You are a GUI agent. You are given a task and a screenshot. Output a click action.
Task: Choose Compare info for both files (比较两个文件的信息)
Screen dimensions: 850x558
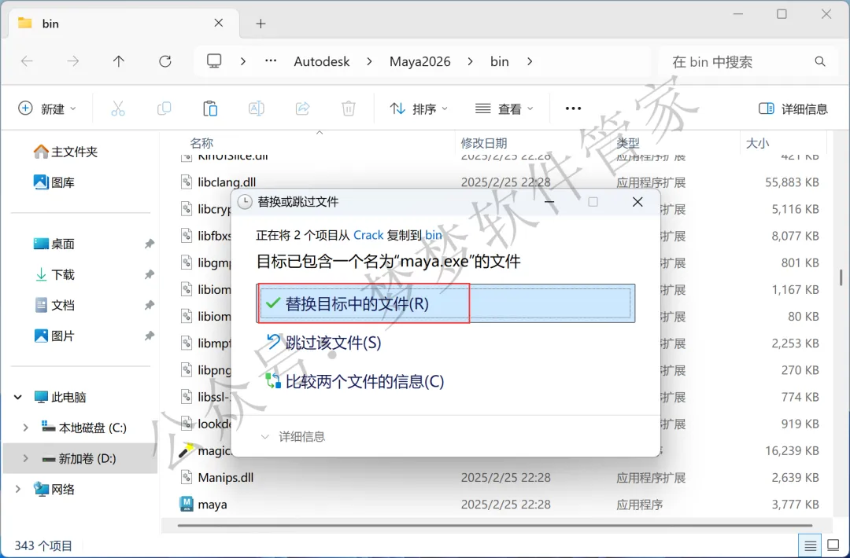(354, 381)
